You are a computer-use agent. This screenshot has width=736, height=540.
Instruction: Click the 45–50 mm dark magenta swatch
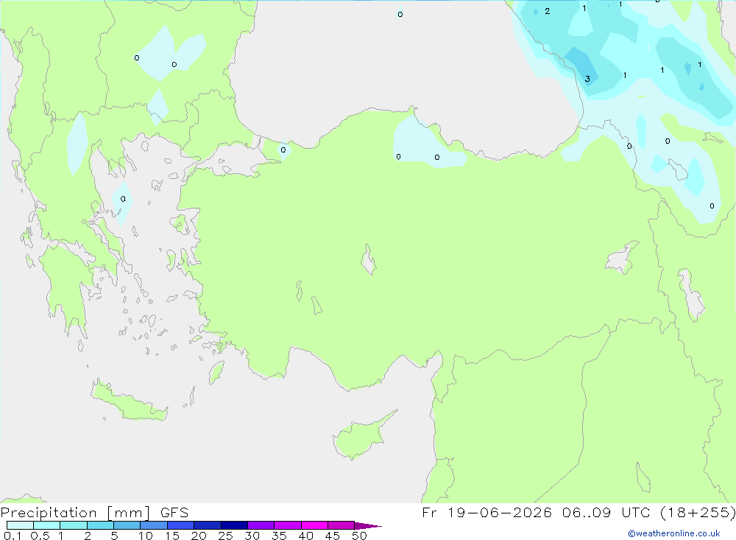click(x=341, y=525)
